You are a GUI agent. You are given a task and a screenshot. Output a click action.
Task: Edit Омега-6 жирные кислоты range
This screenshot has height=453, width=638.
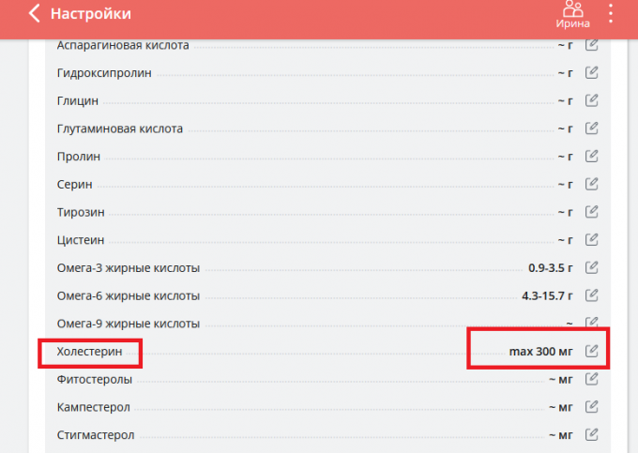tap(592, 295)
